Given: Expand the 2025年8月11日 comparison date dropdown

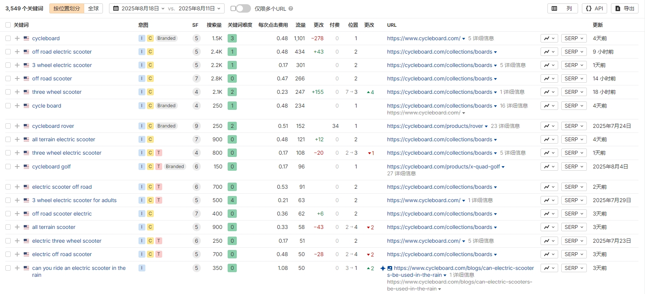Looking at the screenshot, I should pyautogui.click(x=199, y=8).
